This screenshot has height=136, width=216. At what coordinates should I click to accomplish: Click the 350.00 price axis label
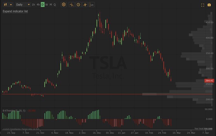click(x=209, y=53)
